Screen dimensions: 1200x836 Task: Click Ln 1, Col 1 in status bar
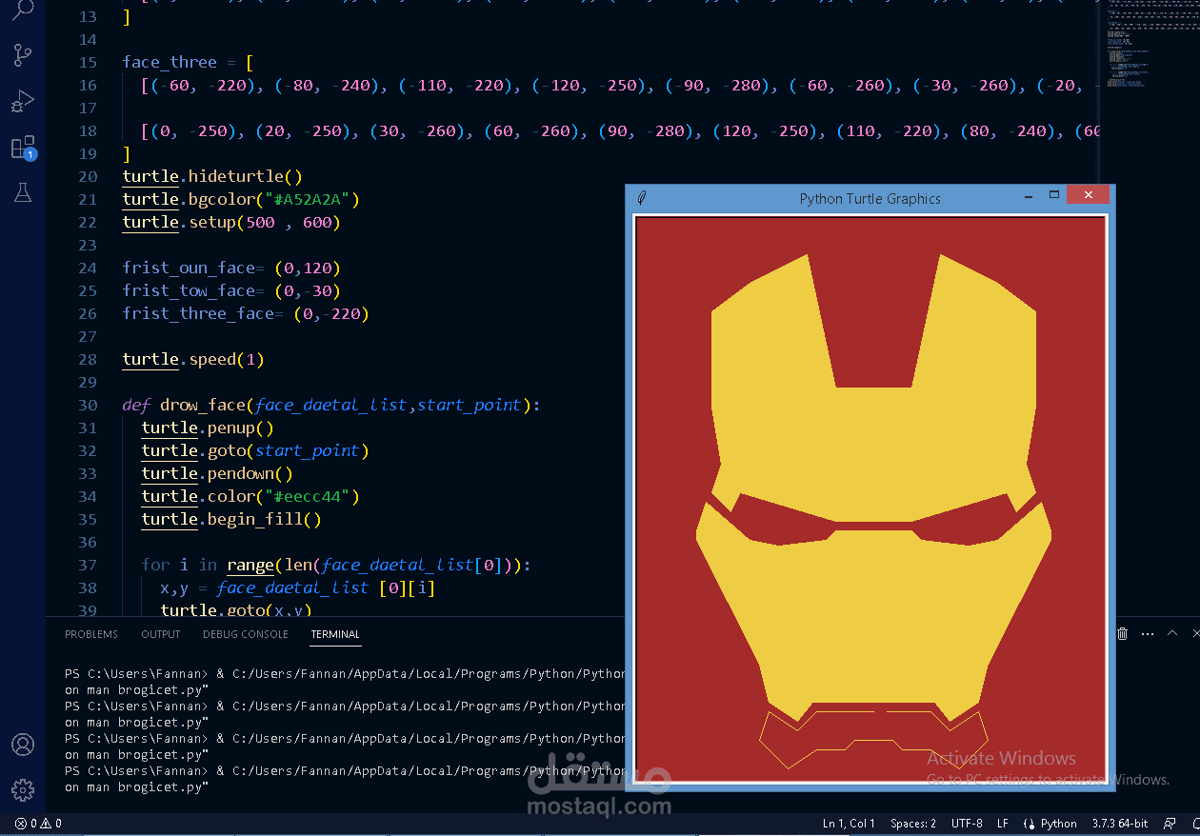tap(849, 824)
